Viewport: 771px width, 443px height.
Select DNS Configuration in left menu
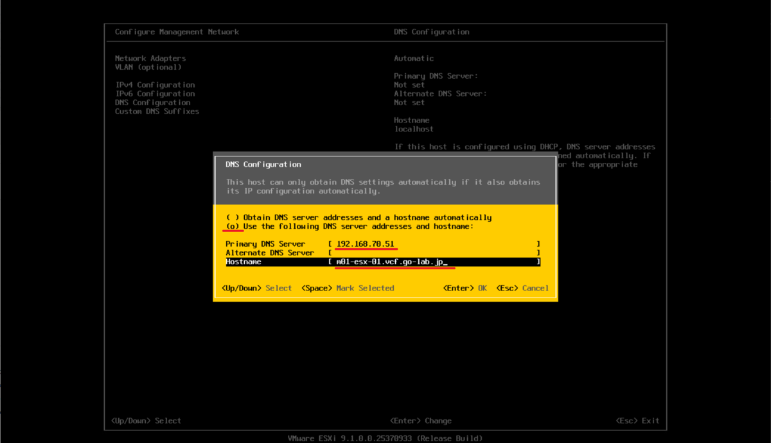pyautogui.click(x=153, y=103)
